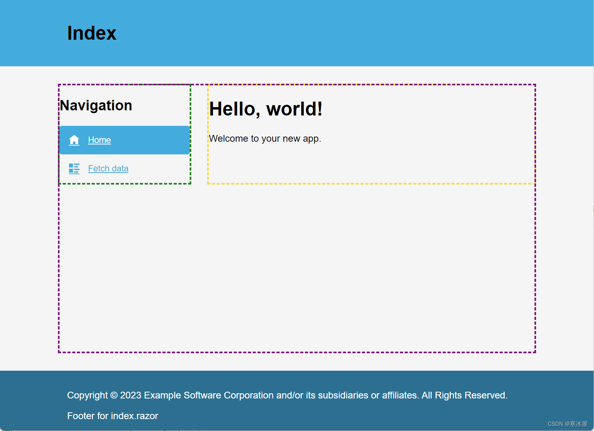Viewport: 594px width, 431px height.
Task: Click the Footer for index.razor text
Action: pyautogui.click(x=112, y=416)
